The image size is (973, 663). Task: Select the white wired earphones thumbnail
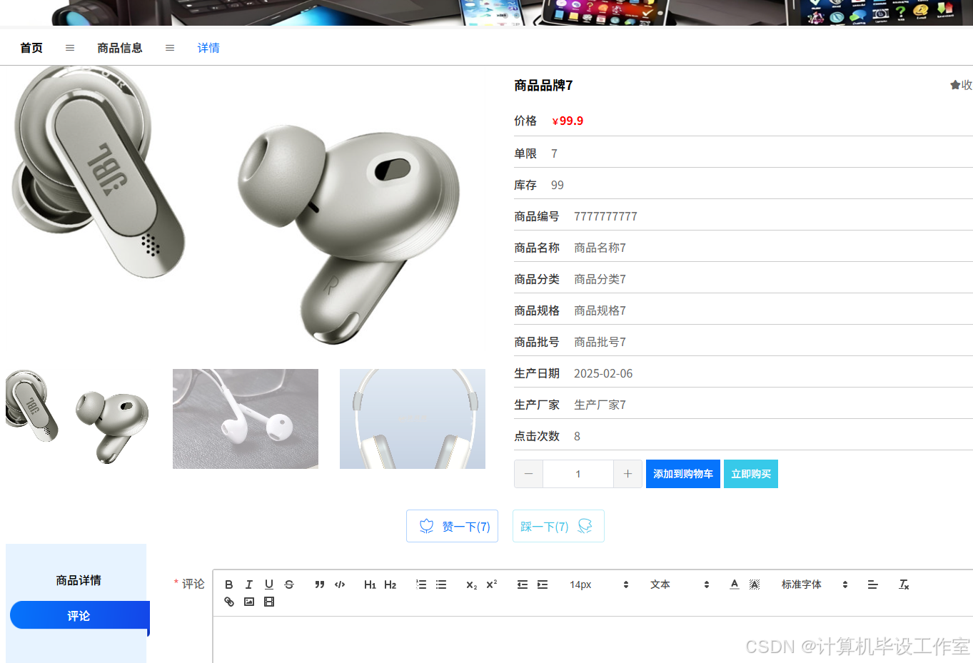coord(246,419)
